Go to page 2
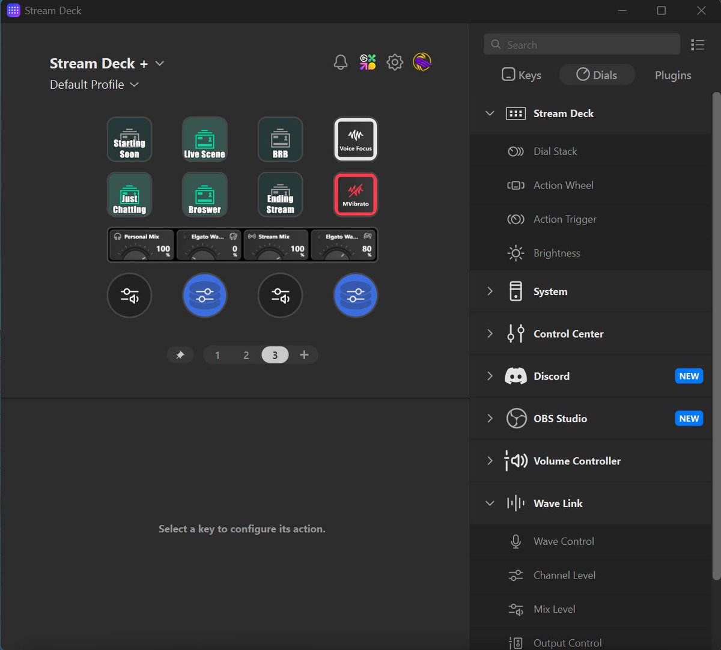Screen dimensions: 721x650 click(246, 355)
